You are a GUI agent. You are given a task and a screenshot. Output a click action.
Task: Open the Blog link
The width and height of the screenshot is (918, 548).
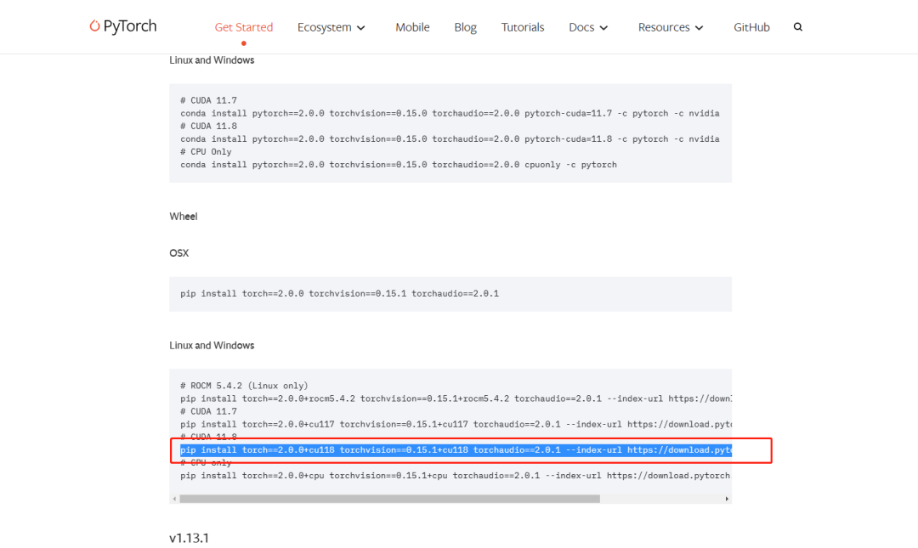(x=466, y=27)
